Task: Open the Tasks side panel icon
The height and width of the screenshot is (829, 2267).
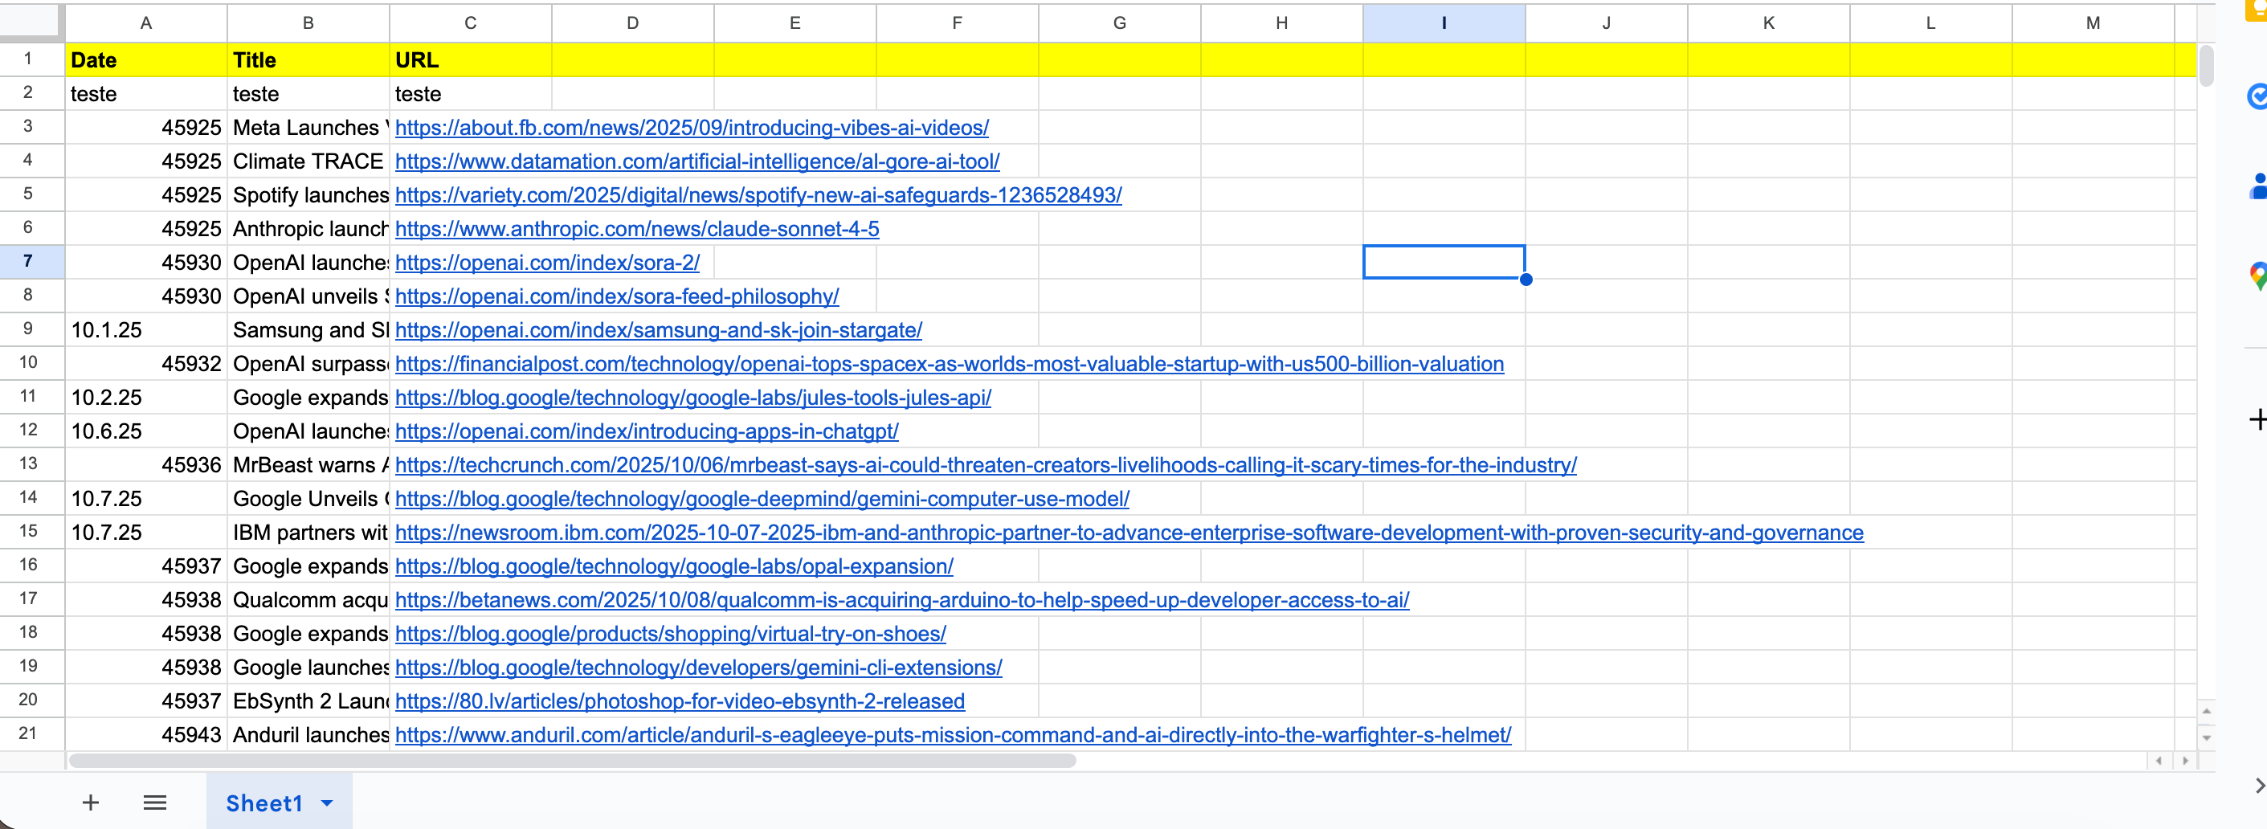Action: (x=2257, y=96)
